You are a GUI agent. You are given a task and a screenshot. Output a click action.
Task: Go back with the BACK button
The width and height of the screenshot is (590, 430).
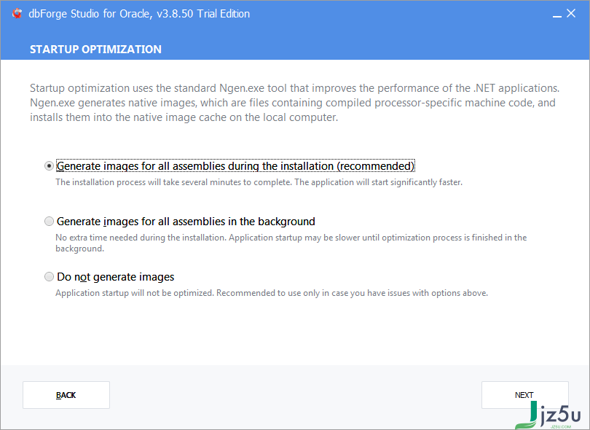[66, 395]
